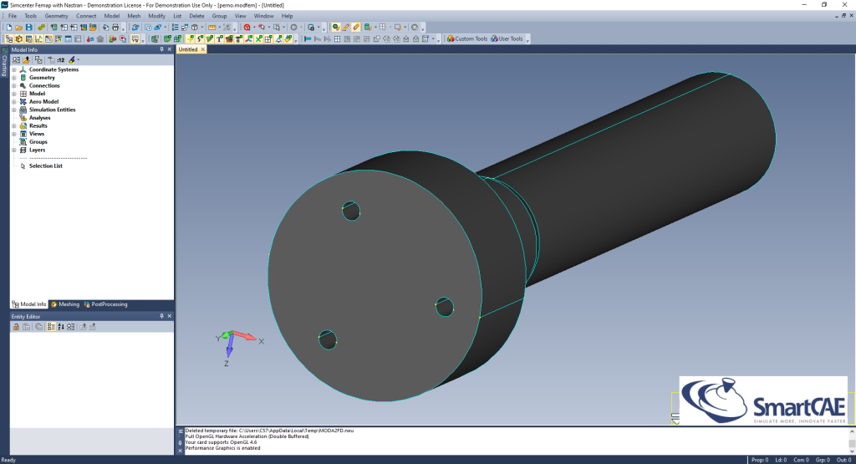856x464 pixels.
Task: Click 'Prop: 0' in the status bar
Action: tap(759, 460)
